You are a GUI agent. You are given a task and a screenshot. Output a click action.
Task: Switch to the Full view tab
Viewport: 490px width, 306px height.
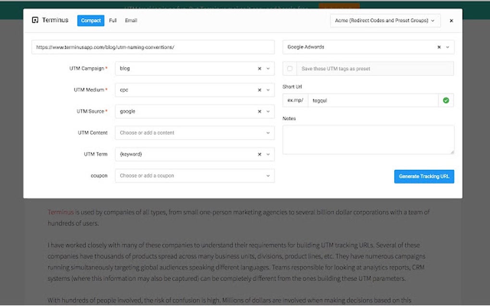112,20
